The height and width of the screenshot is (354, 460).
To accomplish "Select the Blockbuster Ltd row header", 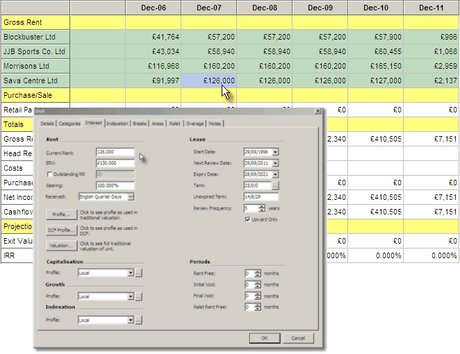I will click(x=35, y=37).
